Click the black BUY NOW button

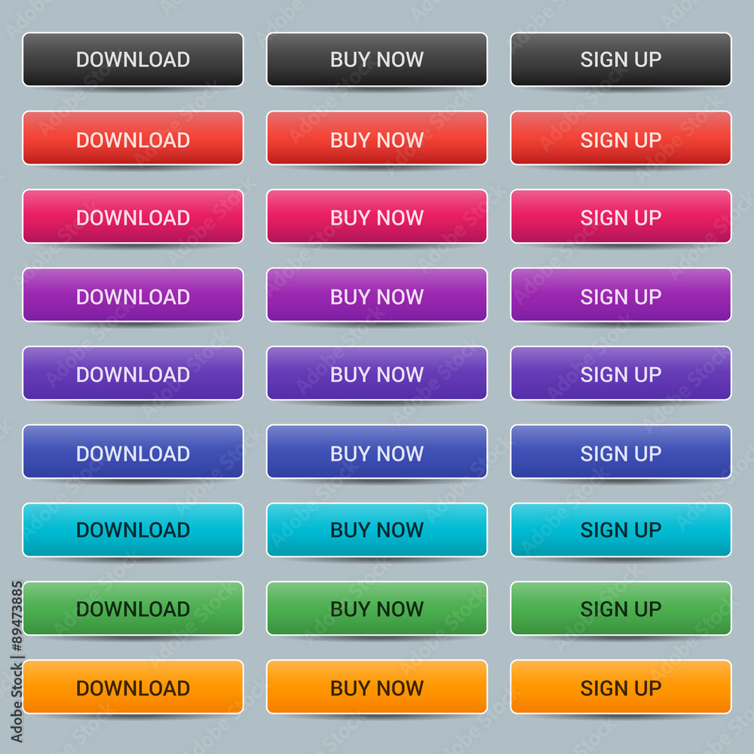pyautogui.click(x=377, y=60)
